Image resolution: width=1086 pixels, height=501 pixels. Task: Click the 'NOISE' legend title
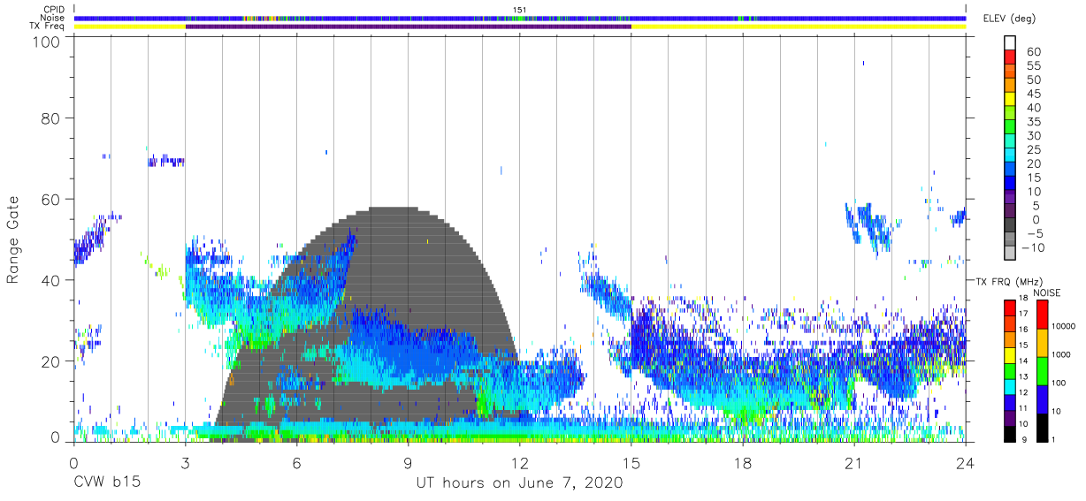[x=1046, y=292]
